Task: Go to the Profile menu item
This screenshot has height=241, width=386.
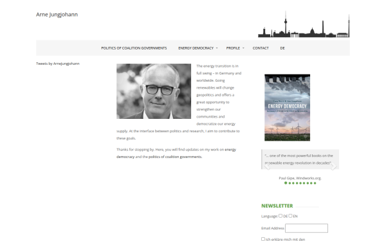Action: point(233,48)
